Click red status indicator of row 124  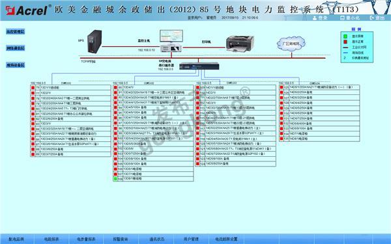click(197, 164)
